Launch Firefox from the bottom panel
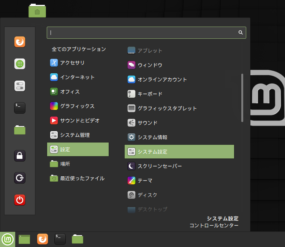The width and height of the screenshot is (285, 247). (43, 239)
